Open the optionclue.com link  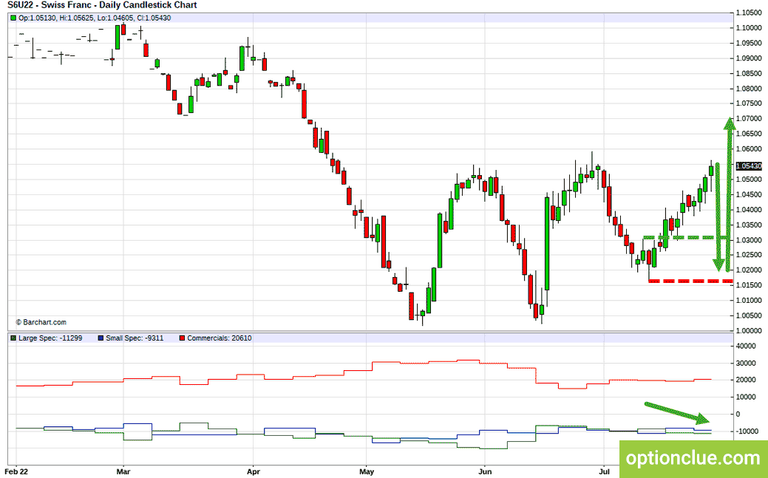693,459
